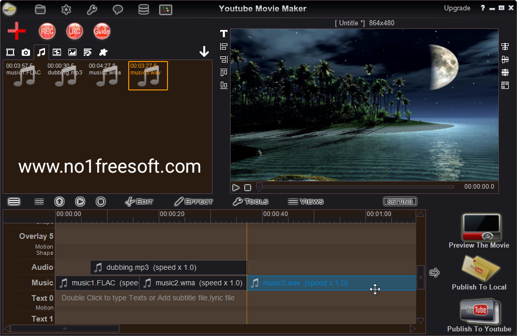This screenshot has width=517, height=336.
Task: Click the Setting button
Action: coord(400,202)
